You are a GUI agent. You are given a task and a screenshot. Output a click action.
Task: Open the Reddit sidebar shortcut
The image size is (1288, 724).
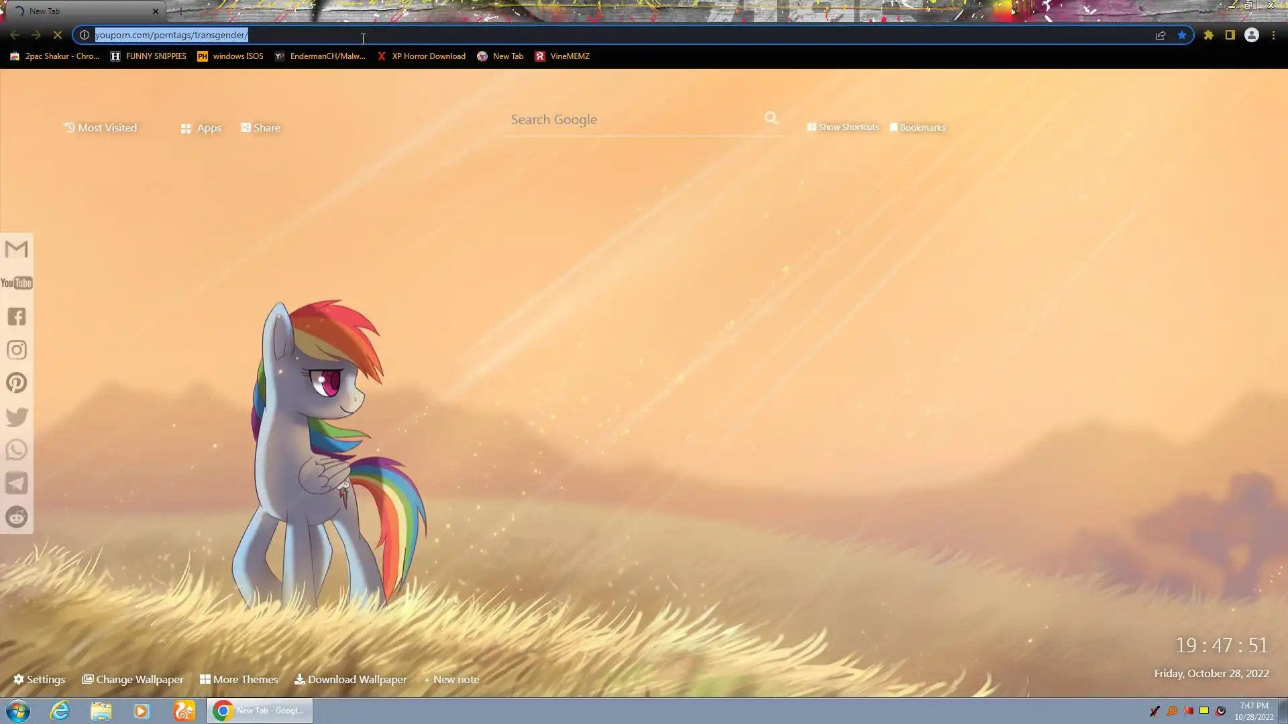coord(17,517)
